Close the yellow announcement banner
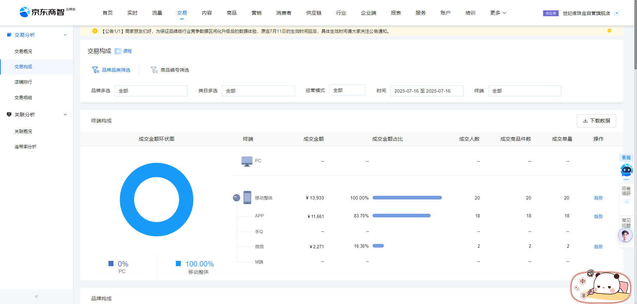Image resolution: width=637 pixels, height=304 pixels. 609,31
